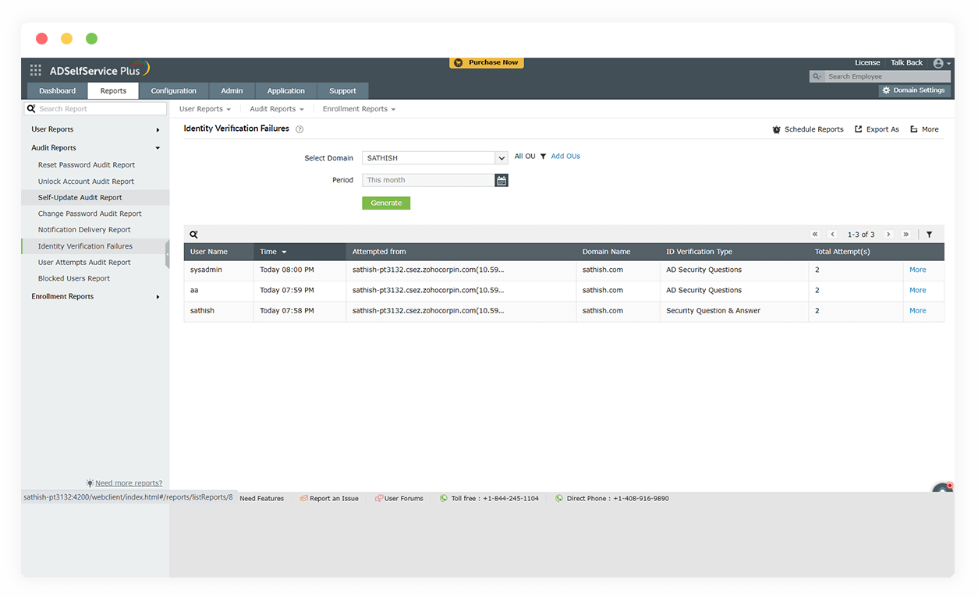Click the License link
The width and height of the screenshot is (978, 597).
pyautogui.click(x=867, y=63)
